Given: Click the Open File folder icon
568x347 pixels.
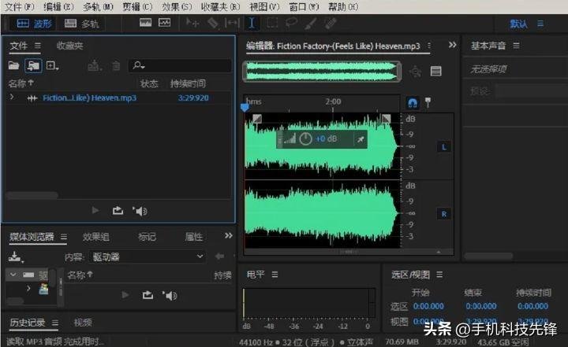Looking at the screenshot, I should tap(13, 66).
